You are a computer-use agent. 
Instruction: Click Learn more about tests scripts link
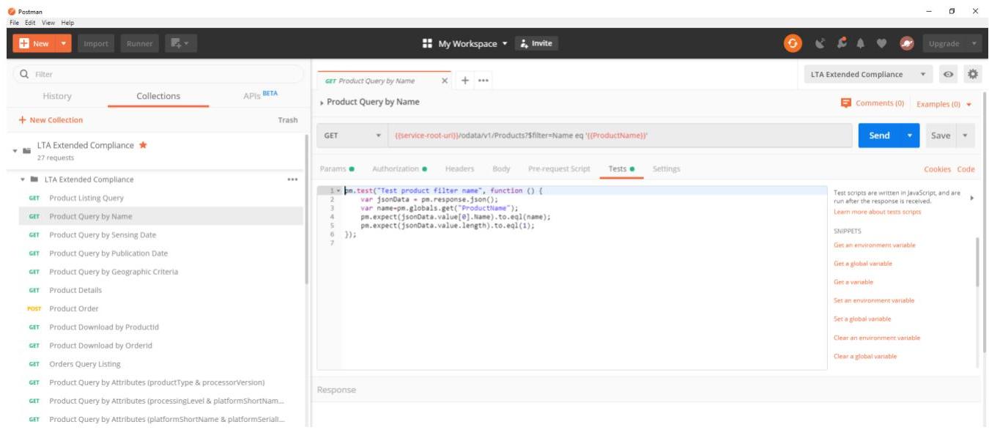877,212
